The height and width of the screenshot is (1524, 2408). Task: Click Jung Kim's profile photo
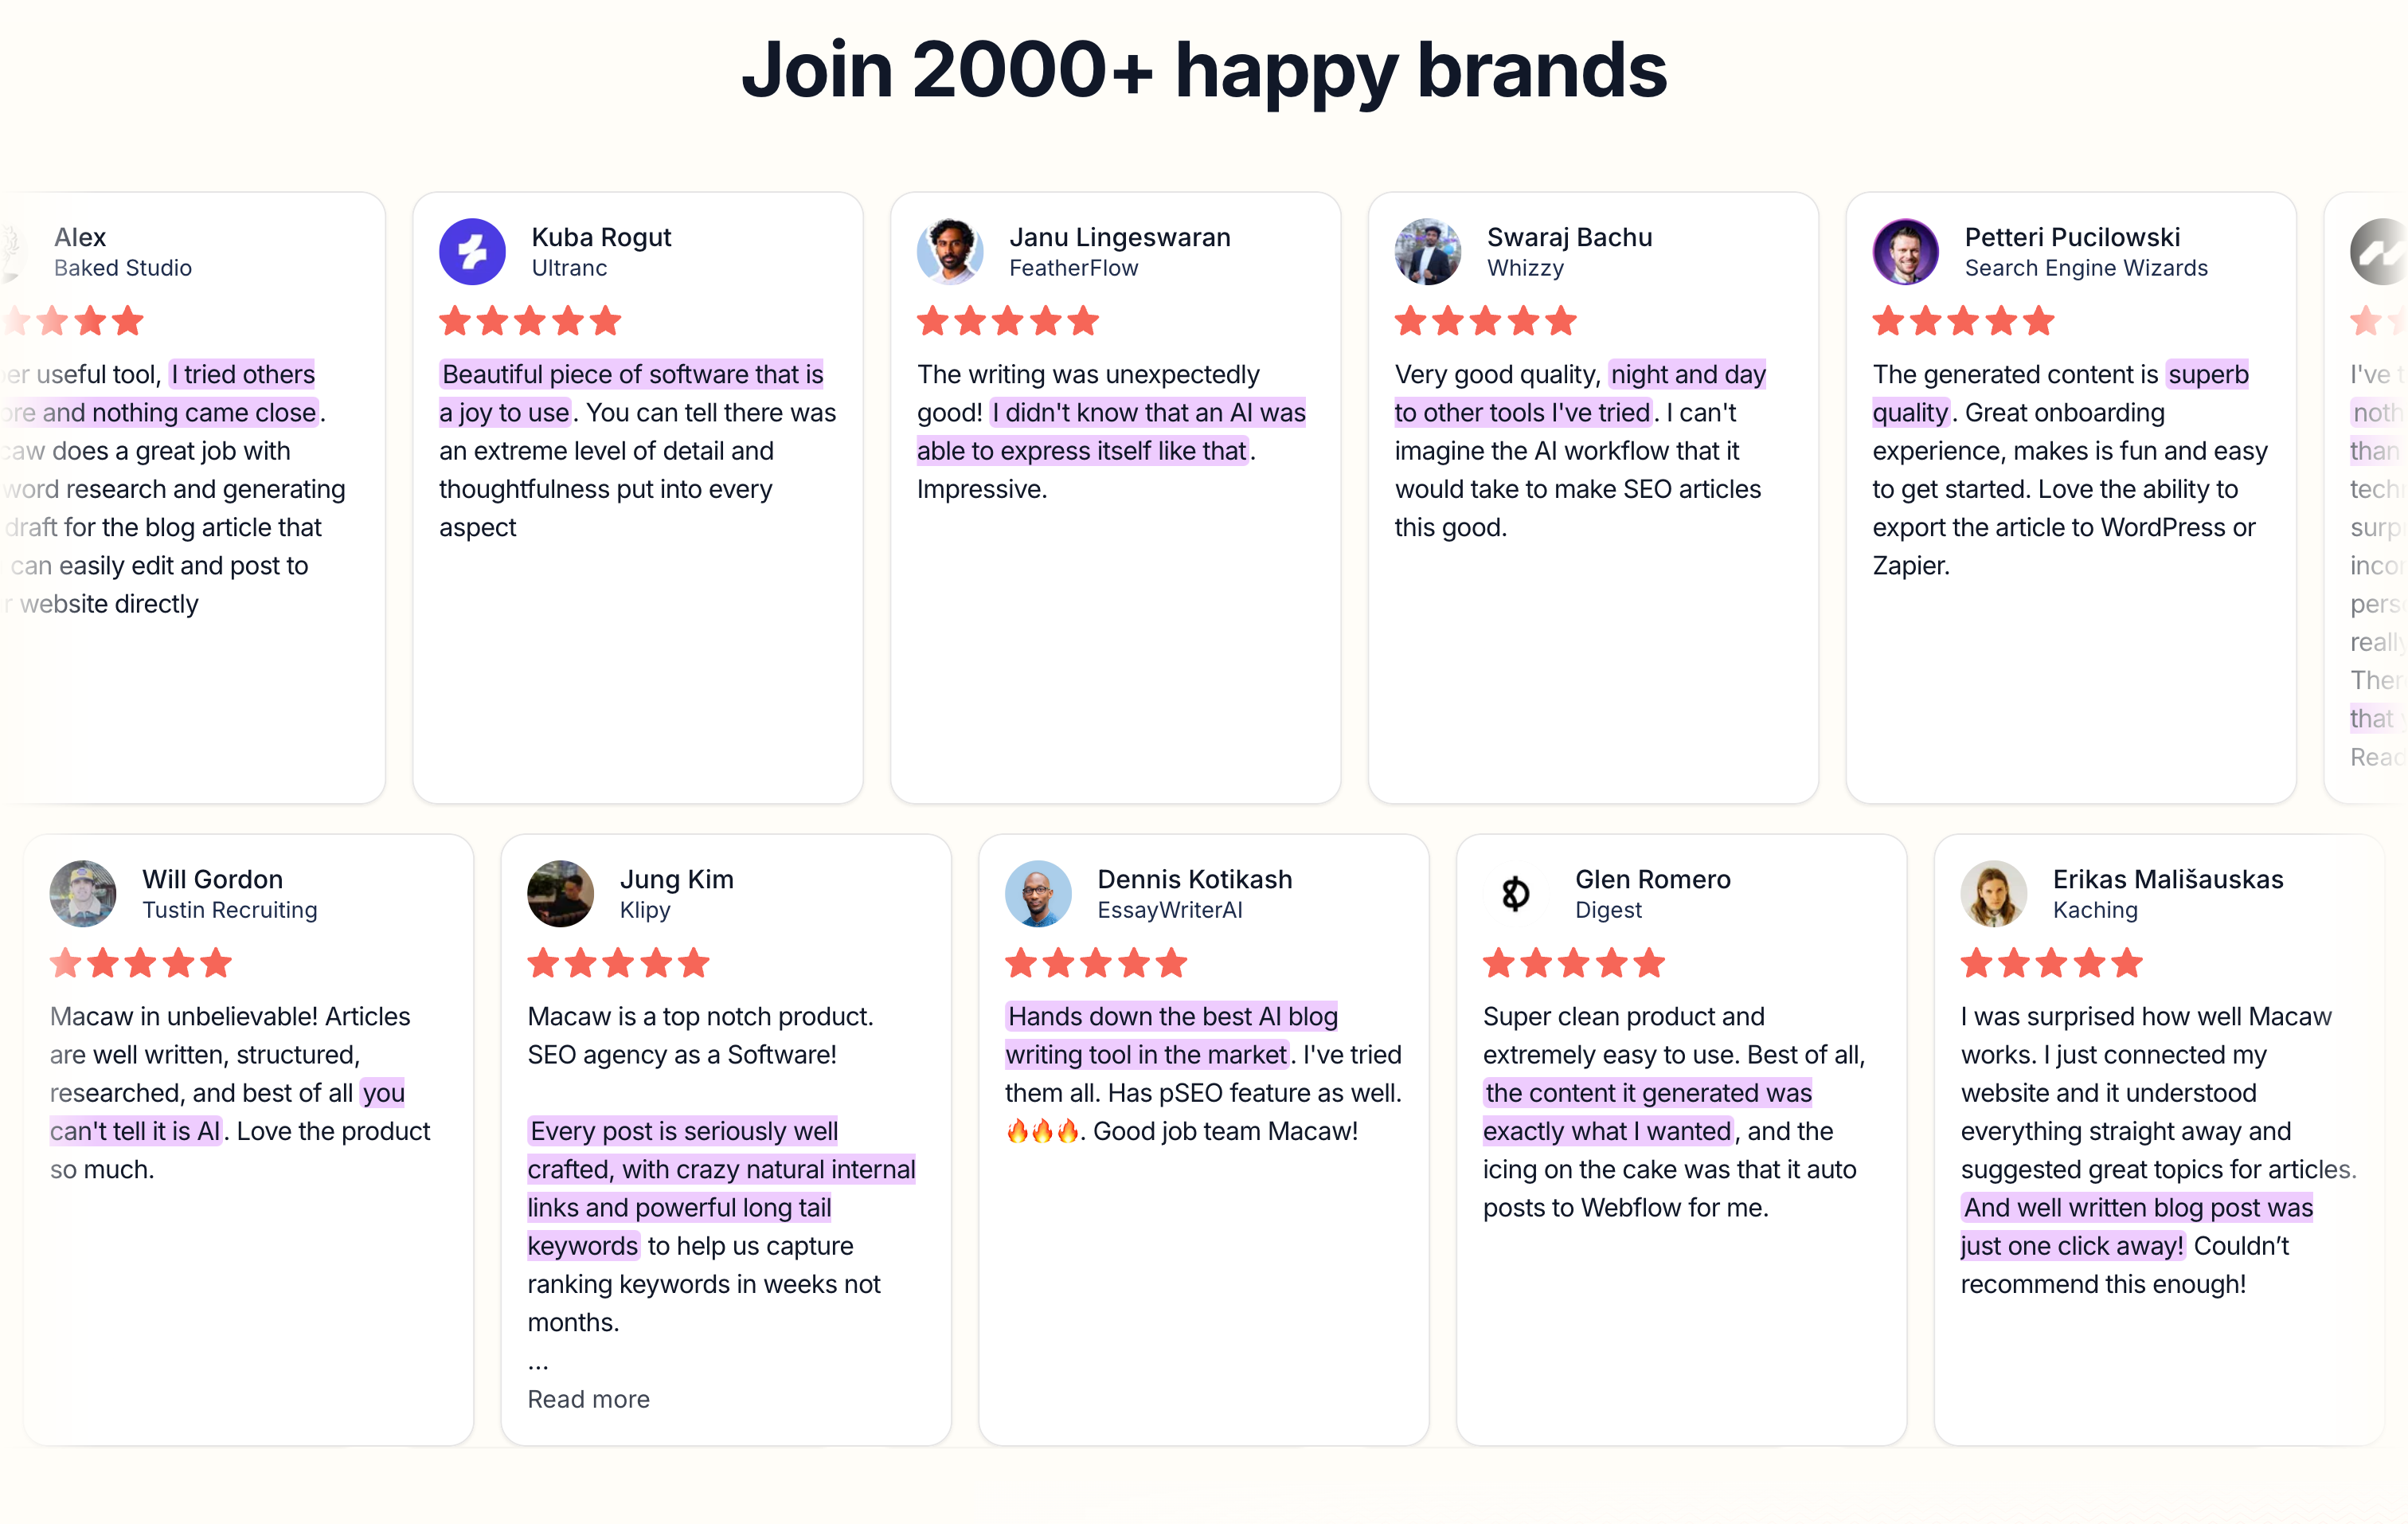pos(561,894)
